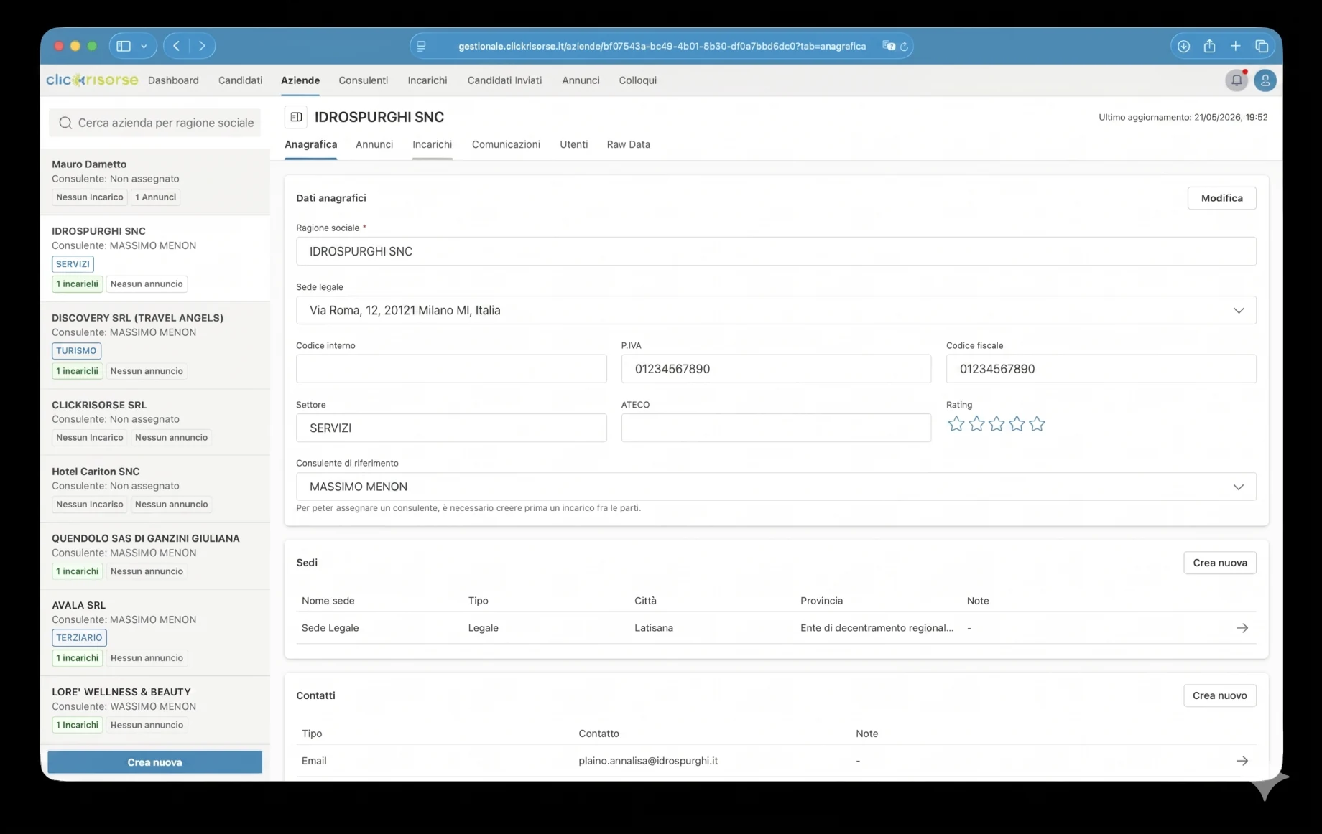The height and width of the screenshot is (834, 1322).
Task: Click the browser URL address bar
Action: tap(662, 46)
